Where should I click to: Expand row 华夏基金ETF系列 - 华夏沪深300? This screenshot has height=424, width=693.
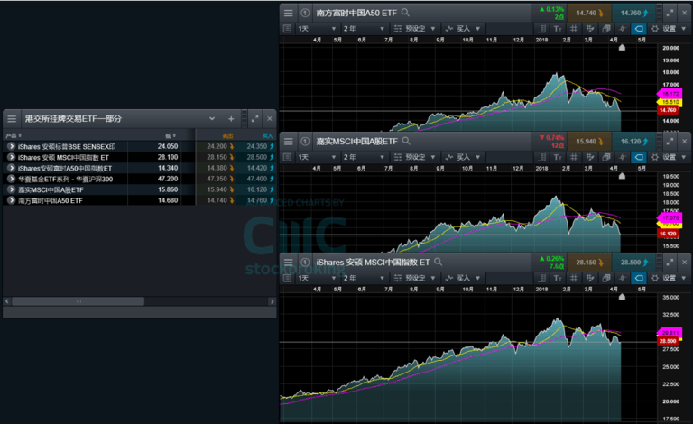click(12, 179)
